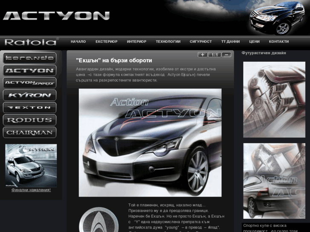Follow the Финални намаления! link
The width and height of the screenshot is (310, 232).
[x=31, y=190]
